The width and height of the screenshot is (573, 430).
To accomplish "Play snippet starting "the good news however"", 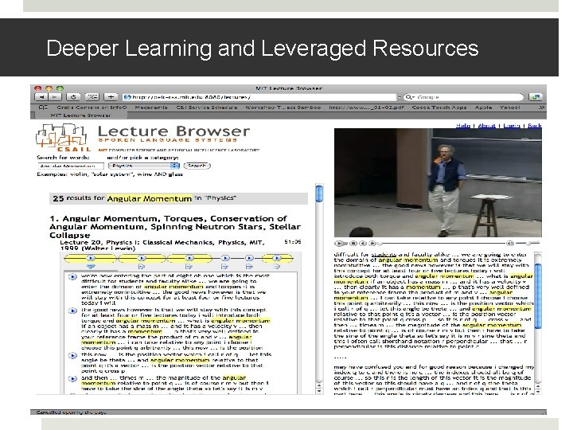I will (72, 311).
